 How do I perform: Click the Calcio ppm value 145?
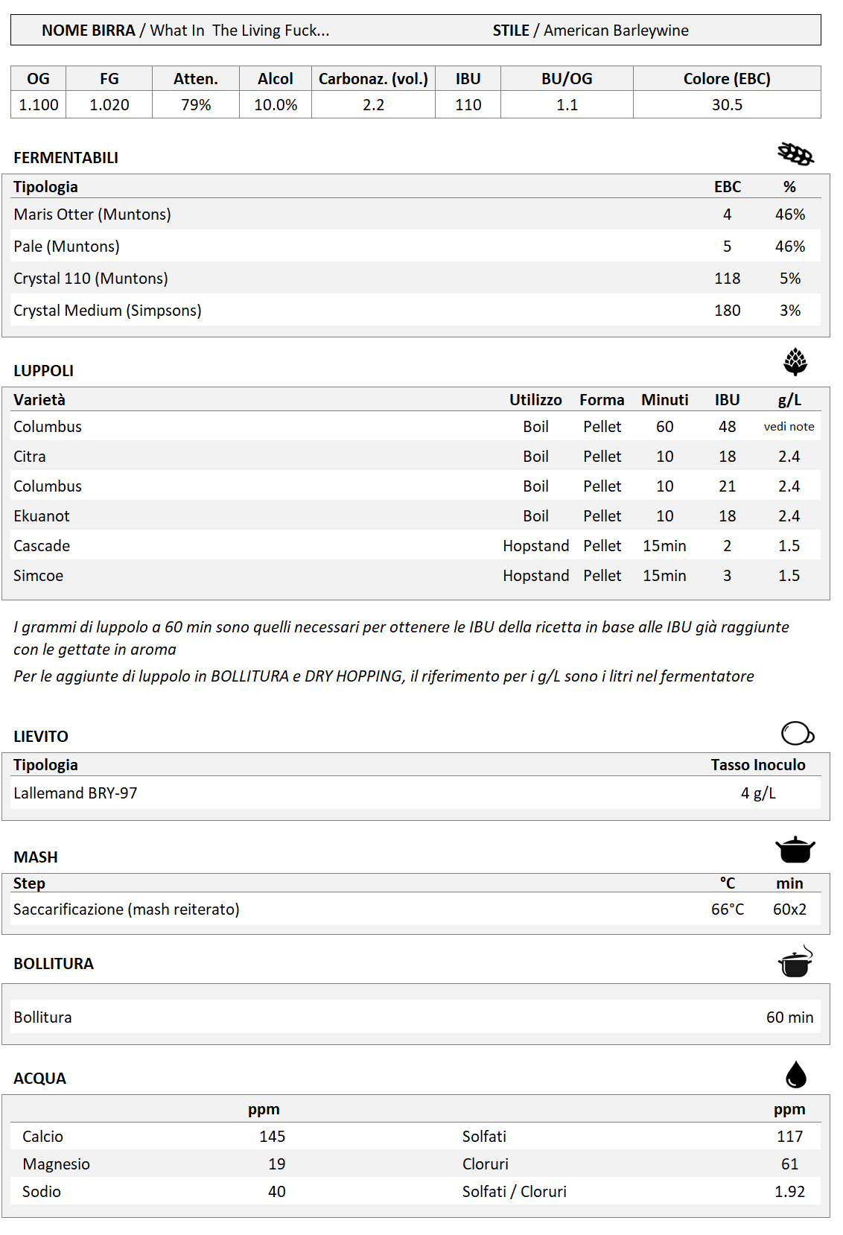click(272, 1137)
